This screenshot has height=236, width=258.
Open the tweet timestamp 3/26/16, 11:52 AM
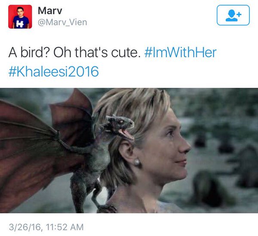pyautogui.click(x=46, y=227)
